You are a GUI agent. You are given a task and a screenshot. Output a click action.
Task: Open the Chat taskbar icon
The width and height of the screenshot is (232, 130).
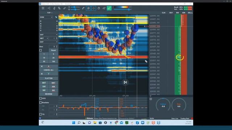click(90, 123)
